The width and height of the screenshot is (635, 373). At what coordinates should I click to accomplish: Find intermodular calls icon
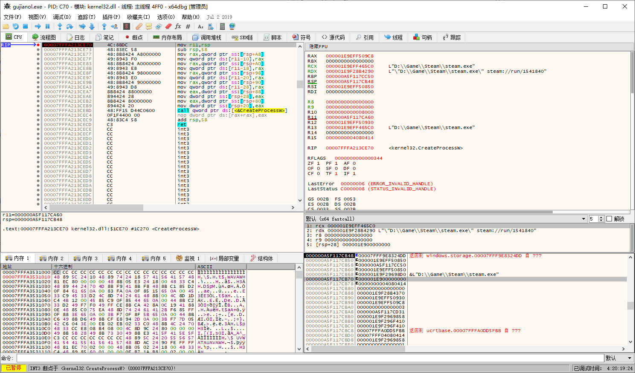(210, 26)
